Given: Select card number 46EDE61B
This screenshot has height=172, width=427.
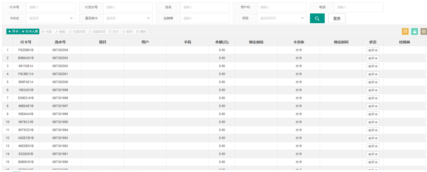Looking at the screenshot, I should tap(26, 146).
